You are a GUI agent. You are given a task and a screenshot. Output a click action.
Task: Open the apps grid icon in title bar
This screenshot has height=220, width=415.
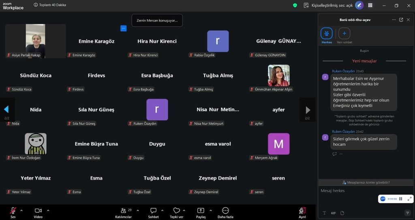370,5
